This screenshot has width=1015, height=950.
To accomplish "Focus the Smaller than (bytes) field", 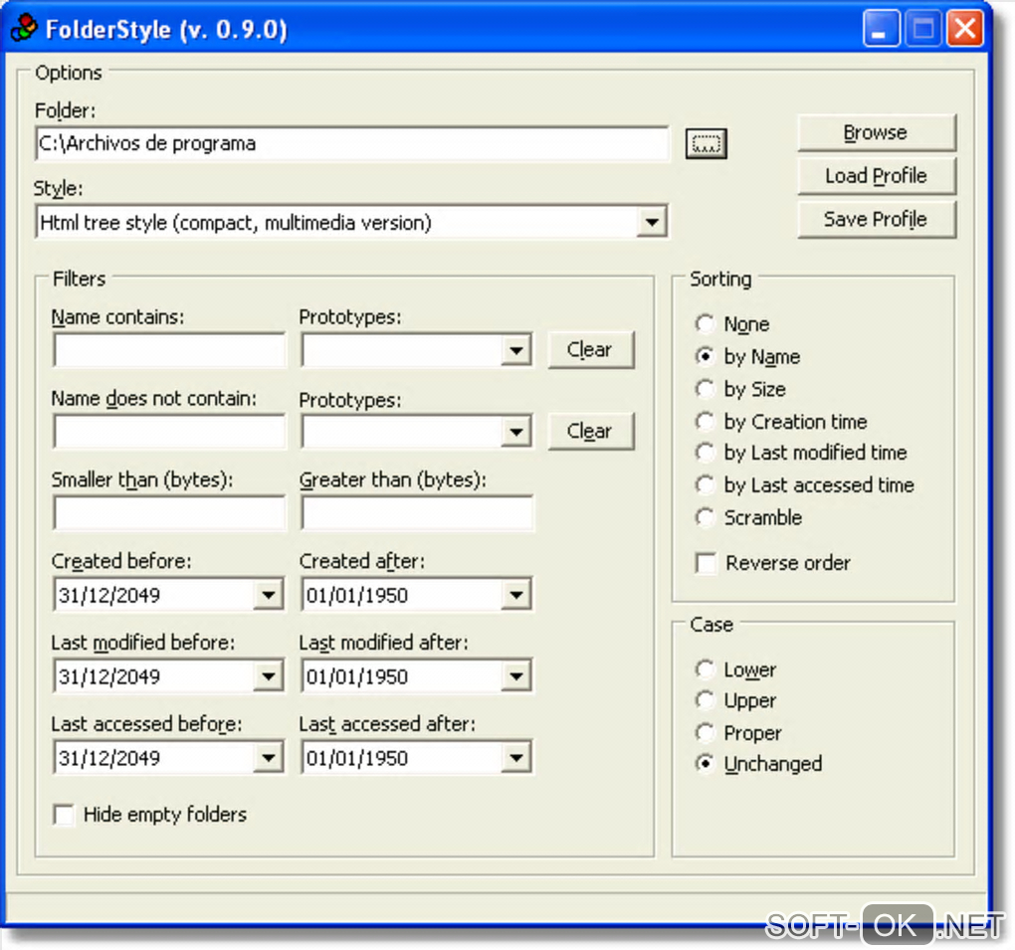I will click(169, 513).
